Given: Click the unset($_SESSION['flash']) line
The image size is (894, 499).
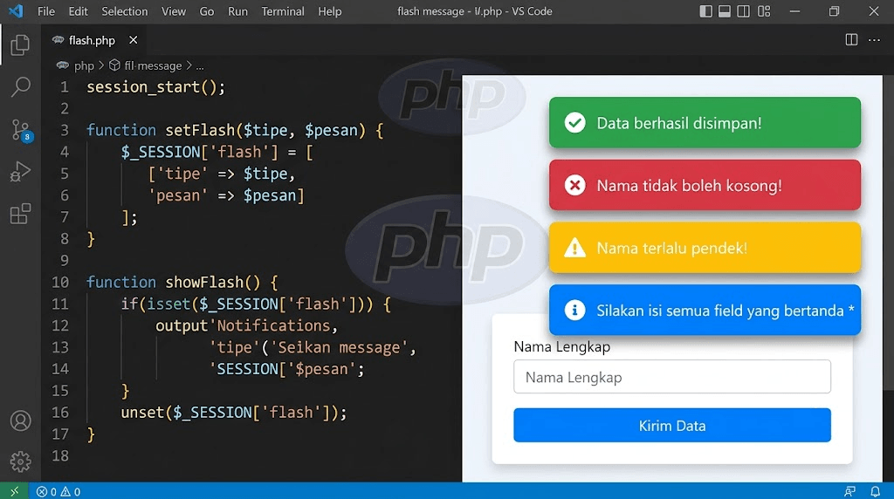Looking at the screenshot, I should pyautogui.click(x=233, y=413).
